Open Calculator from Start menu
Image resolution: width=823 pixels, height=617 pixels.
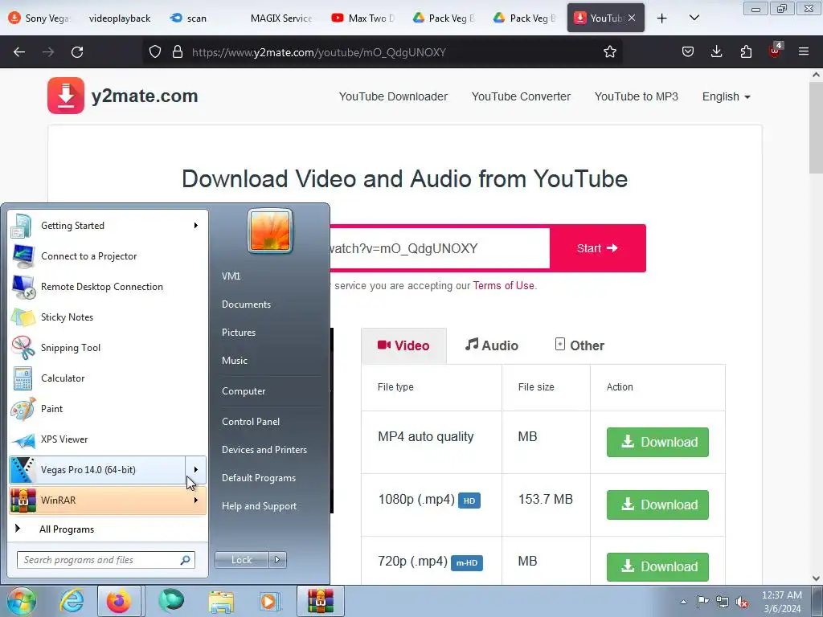pos(109,378)
